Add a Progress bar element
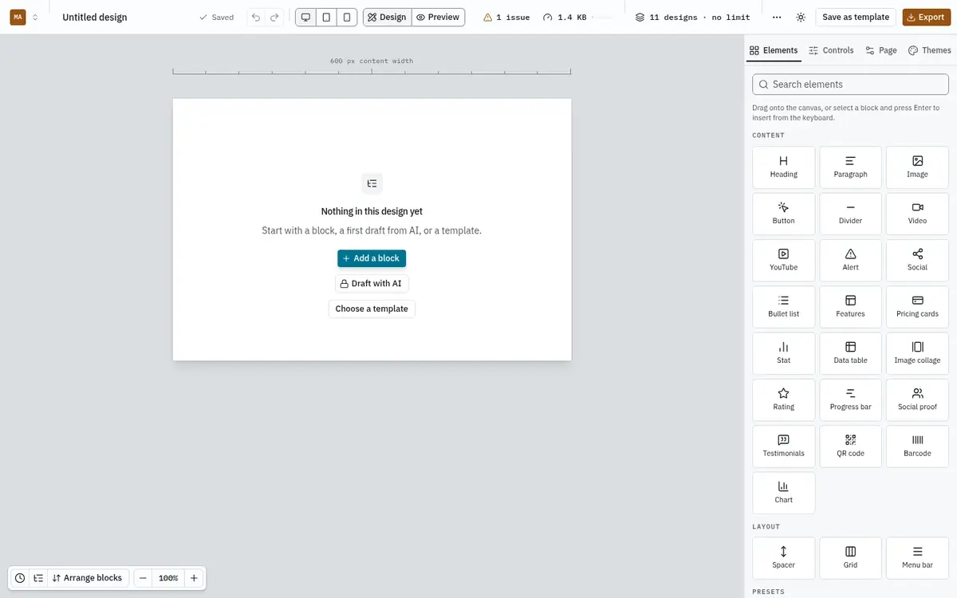957x598 pixels. 850,400
